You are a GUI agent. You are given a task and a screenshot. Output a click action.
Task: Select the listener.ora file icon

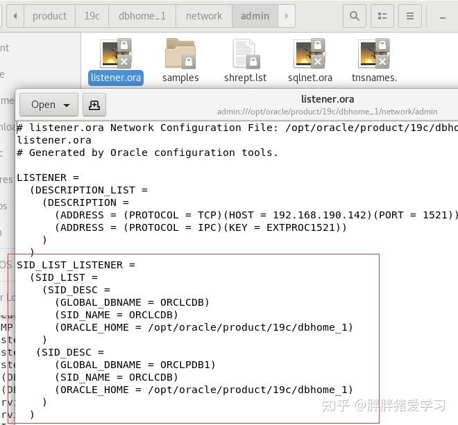point(116,53)
